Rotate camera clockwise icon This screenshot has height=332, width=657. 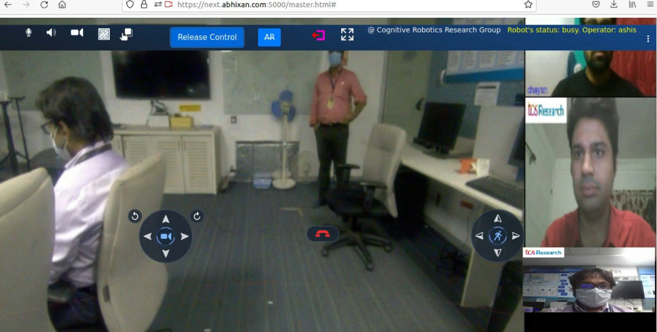pyautogui.click(x=197, y=216)
